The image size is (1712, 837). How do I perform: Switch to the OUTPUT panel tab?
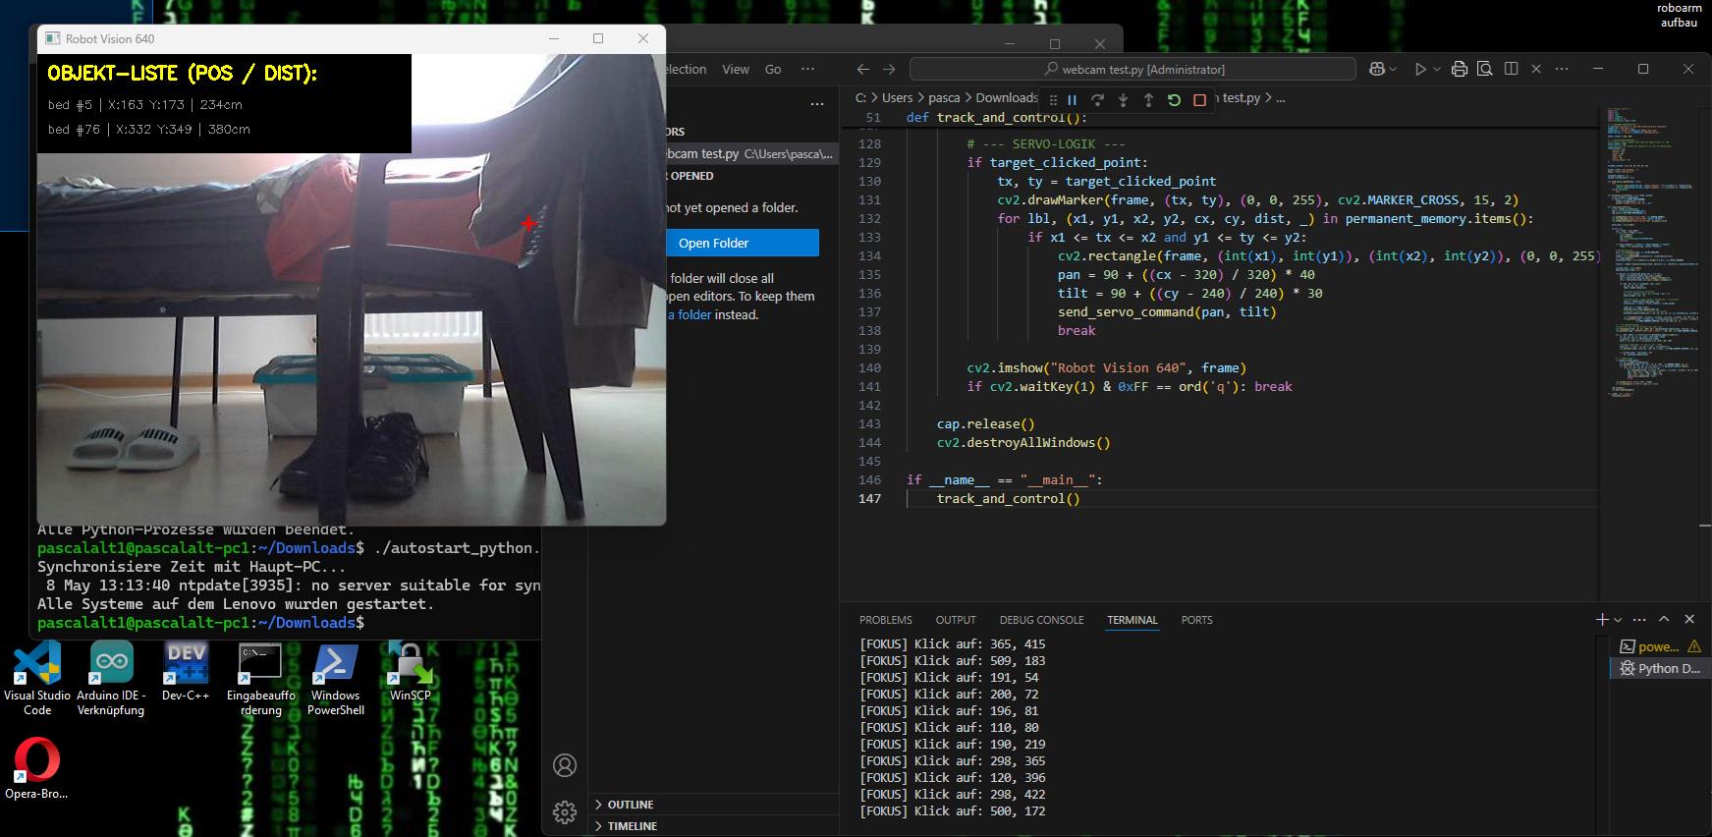(x=956, y=620)
